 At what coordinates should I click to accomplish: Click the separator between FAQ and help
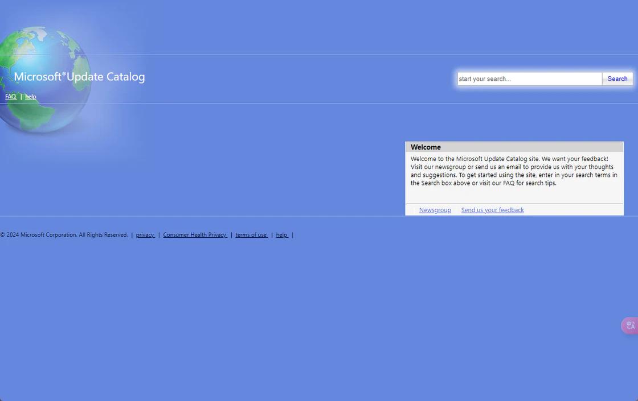pyautogui.click(x=21, y=97)
